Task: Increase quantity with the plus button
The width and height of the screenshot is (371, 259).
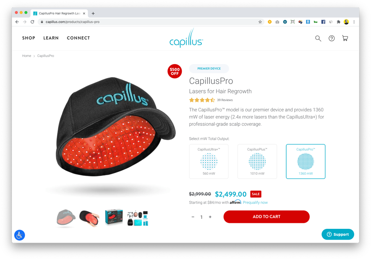Action: pyautogui.click(x=210, y=217)
